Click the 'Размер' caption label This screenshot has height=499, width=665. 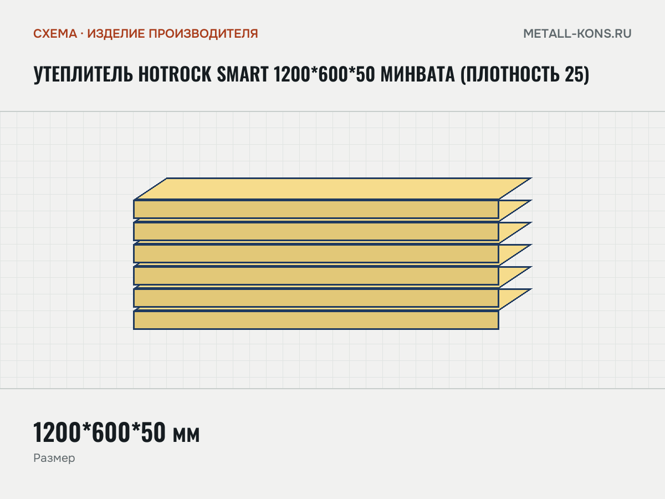tap(54, 459)
